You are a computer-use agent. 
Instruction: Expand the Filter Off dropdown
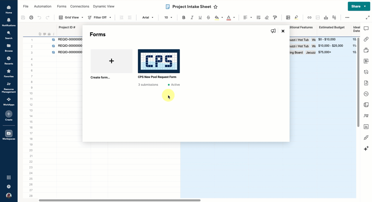point(99,17)
